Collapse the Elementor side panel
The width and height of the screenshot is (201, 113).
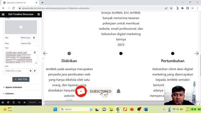43,58
